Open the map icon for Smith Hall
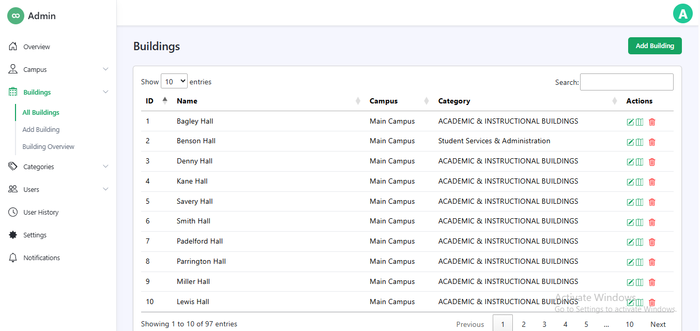Viewport: 700px width, 331px height. click(x=640, y=222)
